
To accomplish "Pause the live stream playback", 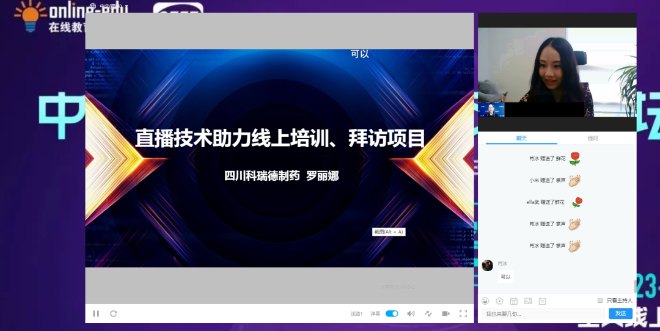I will (96, 313).
